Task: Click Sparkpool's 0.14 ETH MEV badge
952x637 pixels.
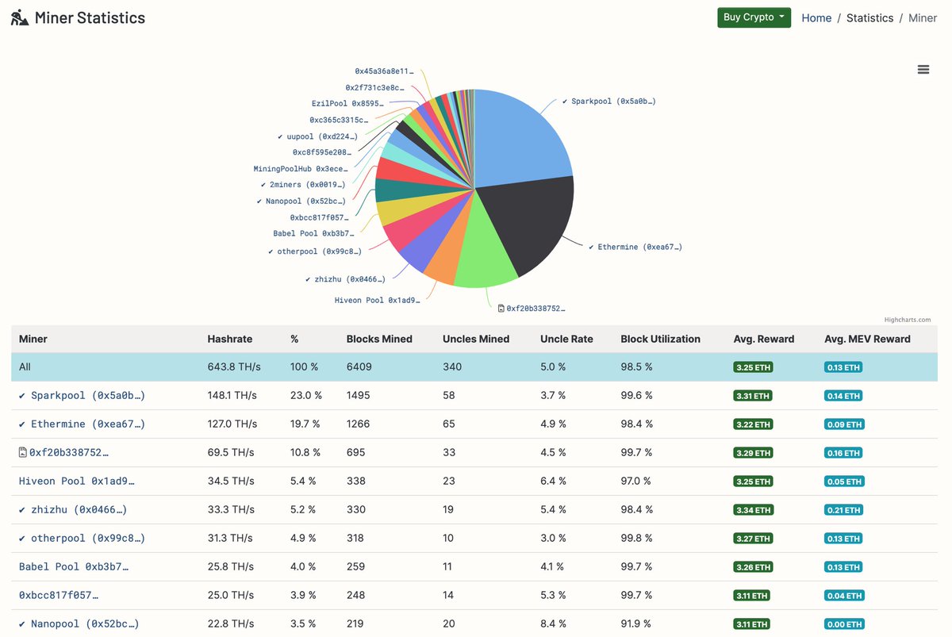Action: tap(844, 396)
